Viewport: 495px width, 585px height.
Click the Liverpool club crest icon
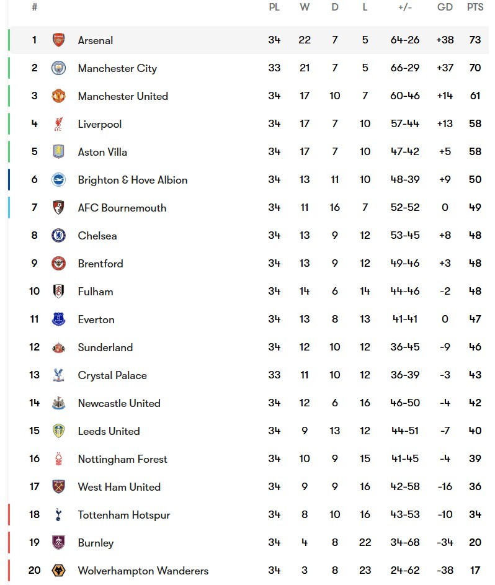(x=58, y=124)
